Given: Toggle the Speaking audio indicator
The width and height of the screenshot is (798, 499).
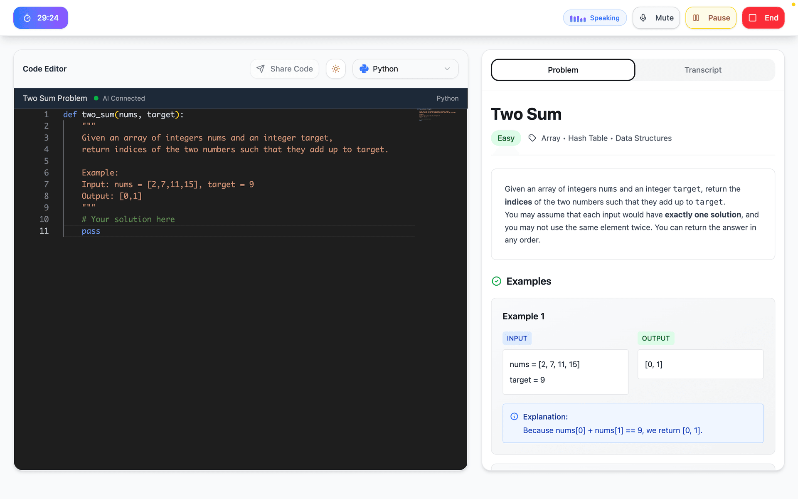Looking at the screenshot, I should coord(594,17).
